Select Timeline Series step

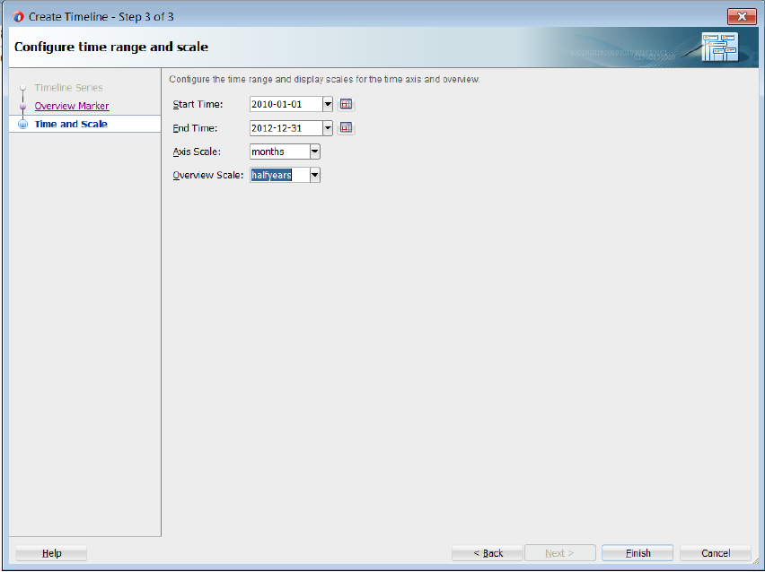[69, 88]
